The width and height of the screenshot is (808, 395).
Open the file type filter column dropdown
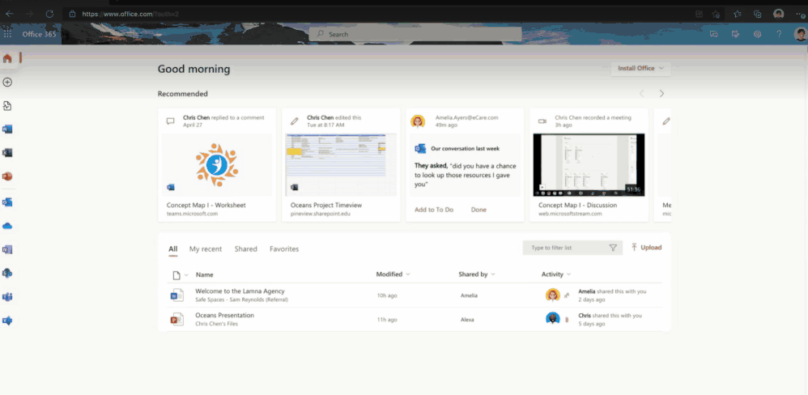pyautogui.click(x=181, y=275)
